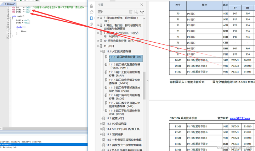Select bookmark 11.1.1 端口数据寄存器

pyautogui.click(x=126, y=58)
